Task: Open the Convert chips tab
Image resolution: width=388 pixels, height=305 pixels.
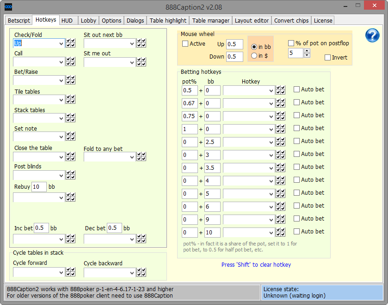Action: 291,20
